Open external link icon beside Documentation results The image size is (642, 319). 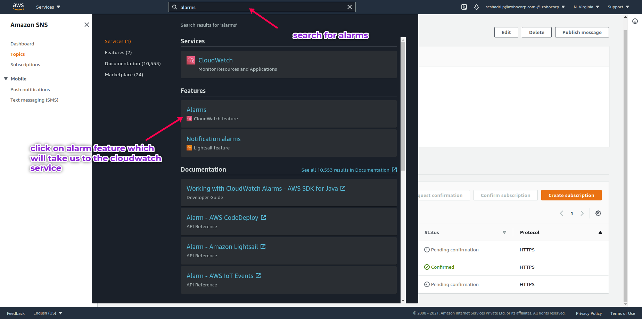point(394,170)
